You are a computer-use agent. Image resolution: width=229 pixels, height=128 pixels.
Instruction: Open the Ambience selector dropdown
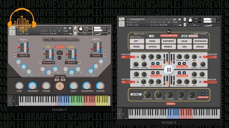[x=210, y=82]
